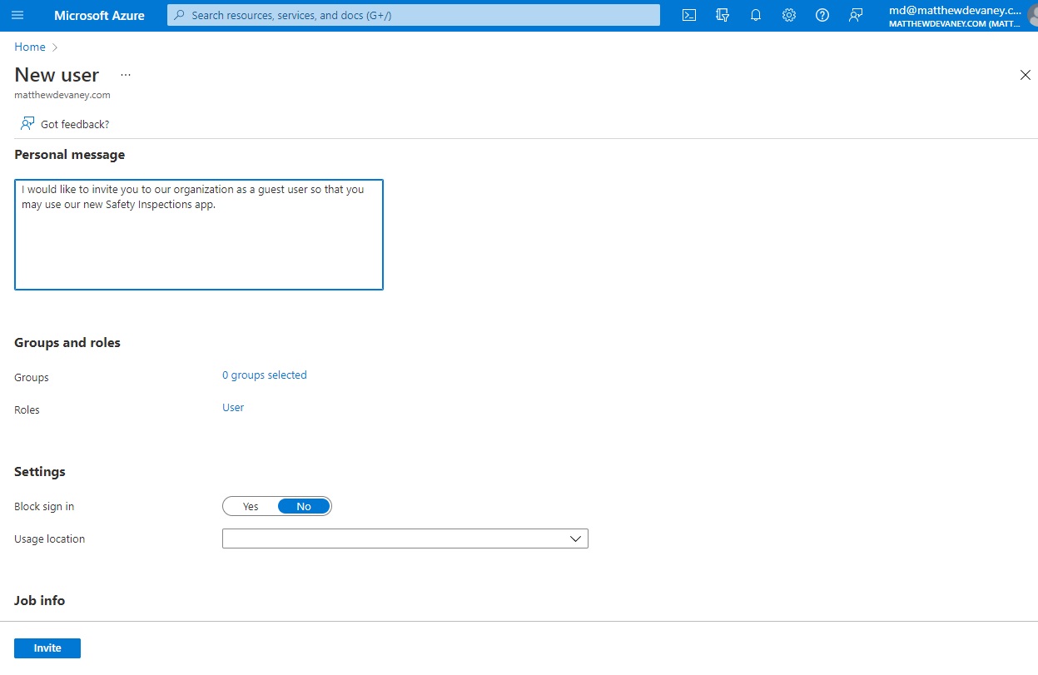Viewport: 1038px width, 675px height.
Task: Open Azure Cloud Shell
Action: 688,15
